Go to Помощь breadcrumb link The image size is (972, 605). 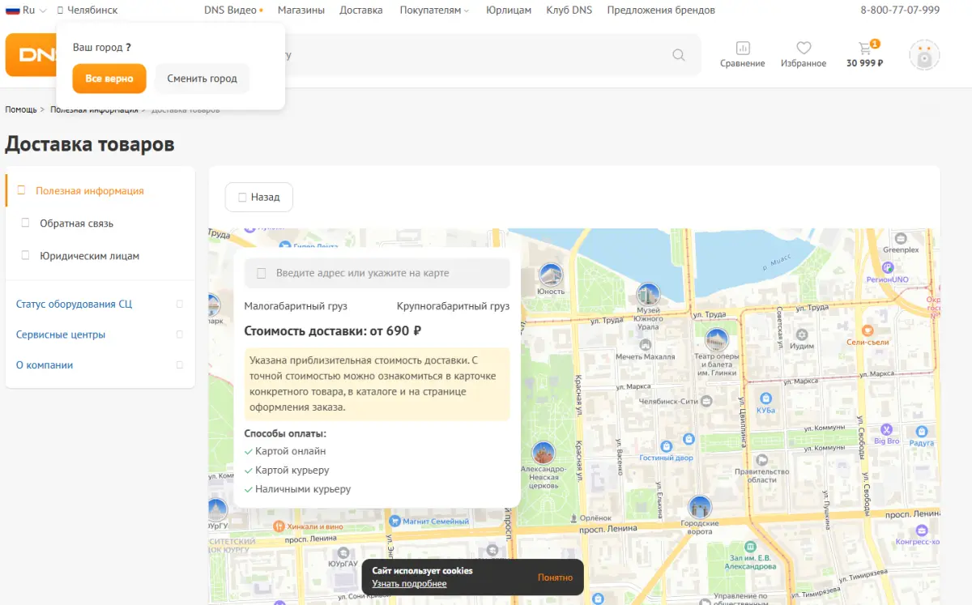pyautogui.click(x=21, y=109)
